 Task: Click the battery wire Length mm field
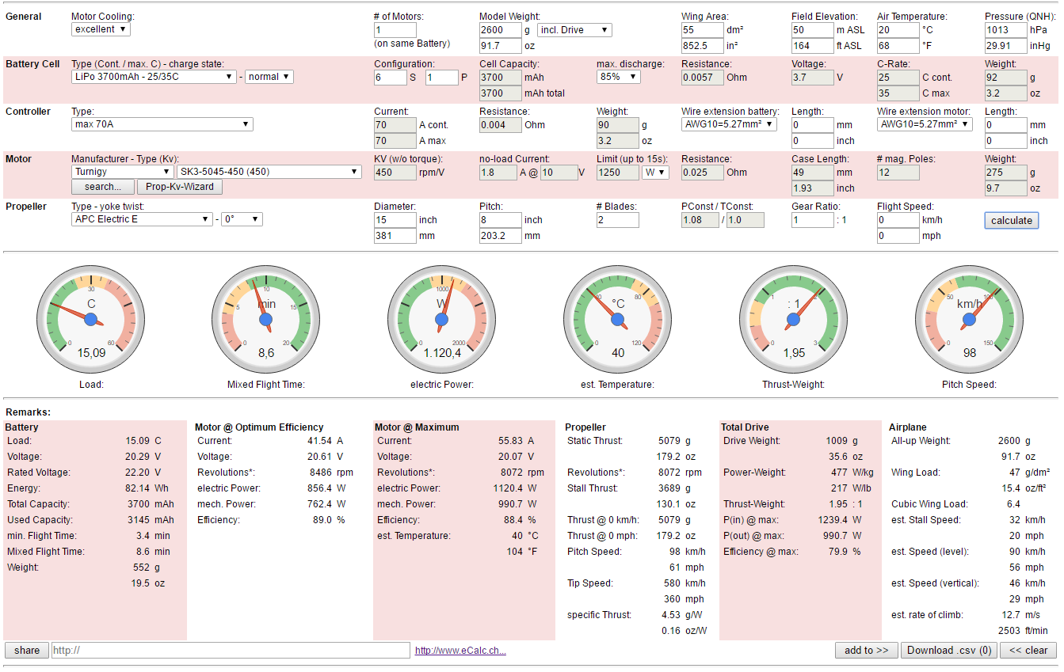point(812,125)
